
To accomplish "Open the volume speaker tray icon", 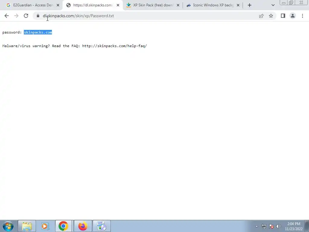I will [x=279, y=227].
